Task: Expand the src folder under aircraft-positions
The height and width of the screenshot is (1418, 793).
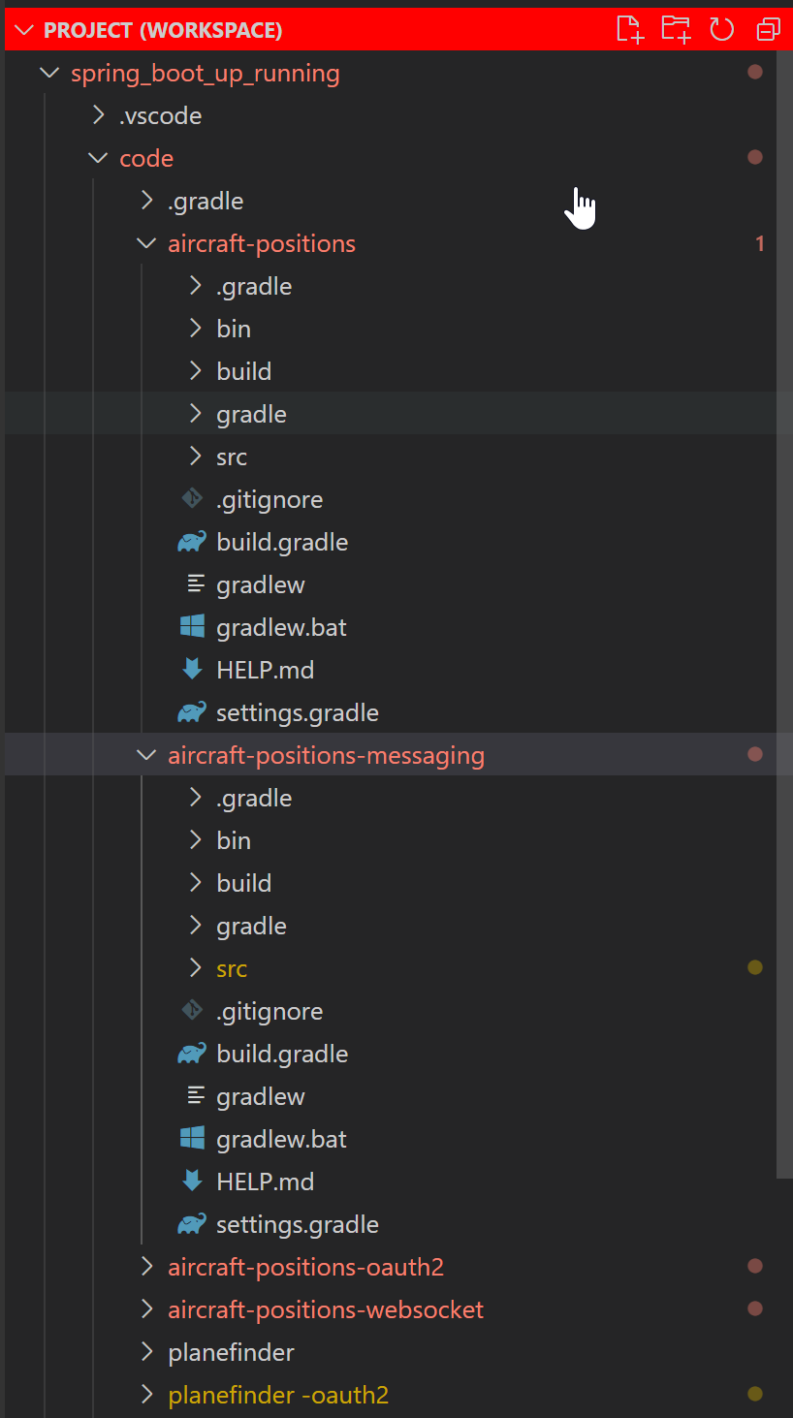Action: [x=194, y=456]
